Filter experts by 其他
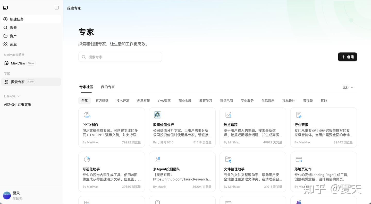Image resolution: width=371 pixels, height=204 pixels. tap(324, 101)
